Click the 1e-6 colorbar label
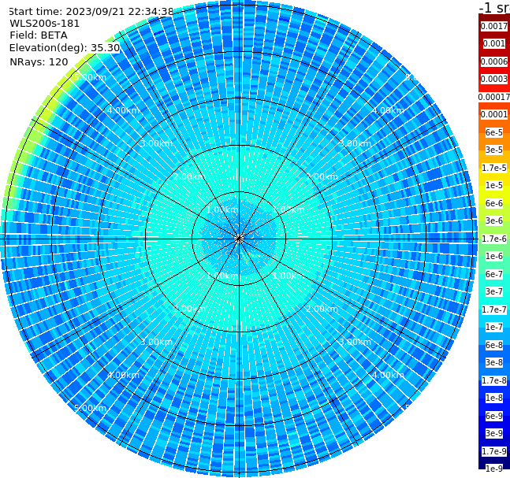The height and width of the screenshot is (478, 510). pyautogui.click(x=494, y=256)
